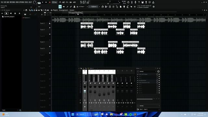
Task: Open the ADD menu
Action: [8, 2]
